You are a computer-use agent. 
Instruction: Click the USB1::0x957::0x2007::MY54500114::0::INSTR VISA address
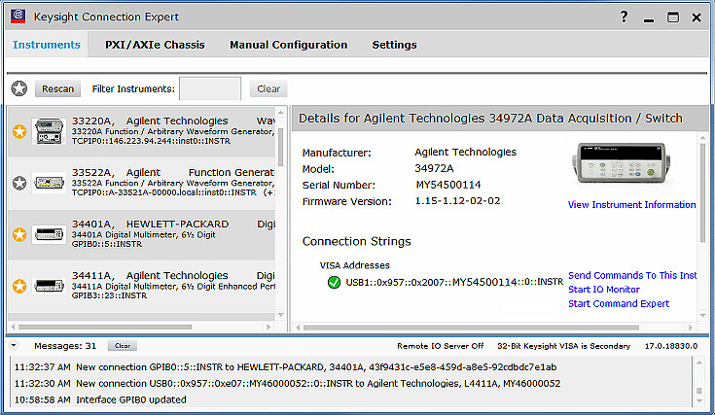point(454,282)
